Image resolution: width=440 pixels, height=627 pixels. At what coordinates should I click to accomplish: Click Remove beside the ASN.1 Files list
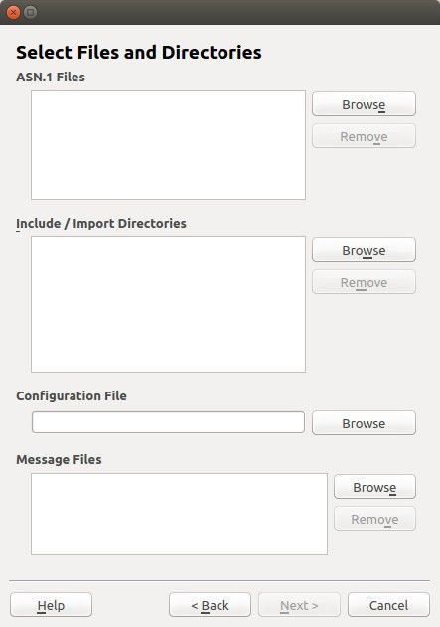click(364, 136)
